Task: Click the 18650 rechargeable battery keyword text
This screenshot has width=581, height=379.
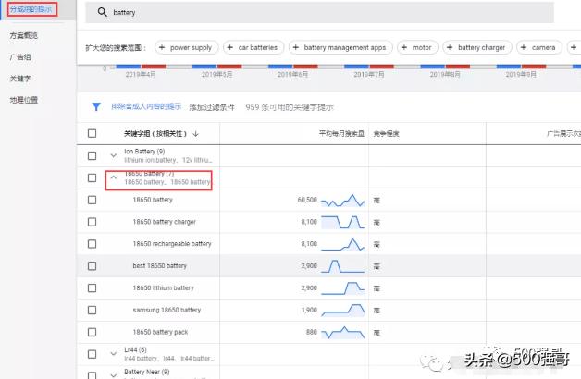Action: 172,244
